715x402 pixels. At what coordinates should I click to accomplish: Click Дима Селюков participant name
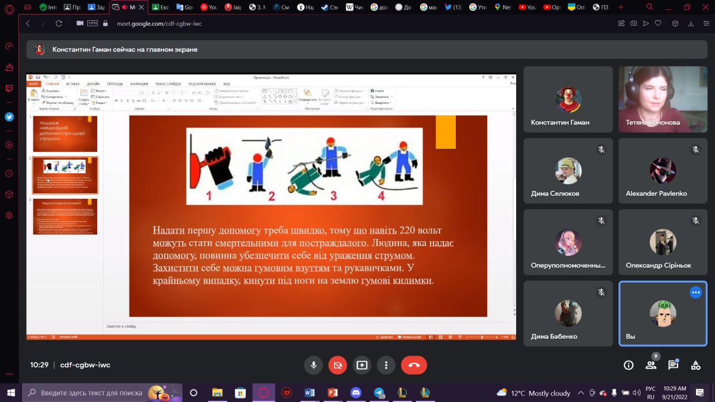(555, 194)
